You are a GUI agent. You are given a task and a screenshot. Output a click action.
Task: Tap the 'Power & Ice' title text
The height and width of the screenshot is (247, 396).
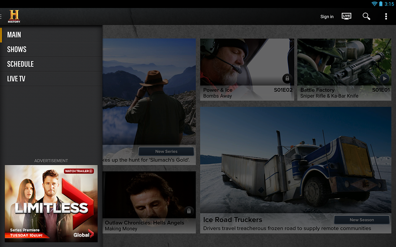pyautogui.click(x=218, y=90)
